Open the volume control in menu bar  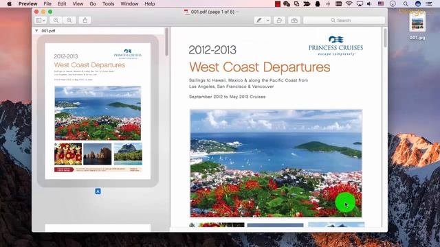(x=370, y=3)
